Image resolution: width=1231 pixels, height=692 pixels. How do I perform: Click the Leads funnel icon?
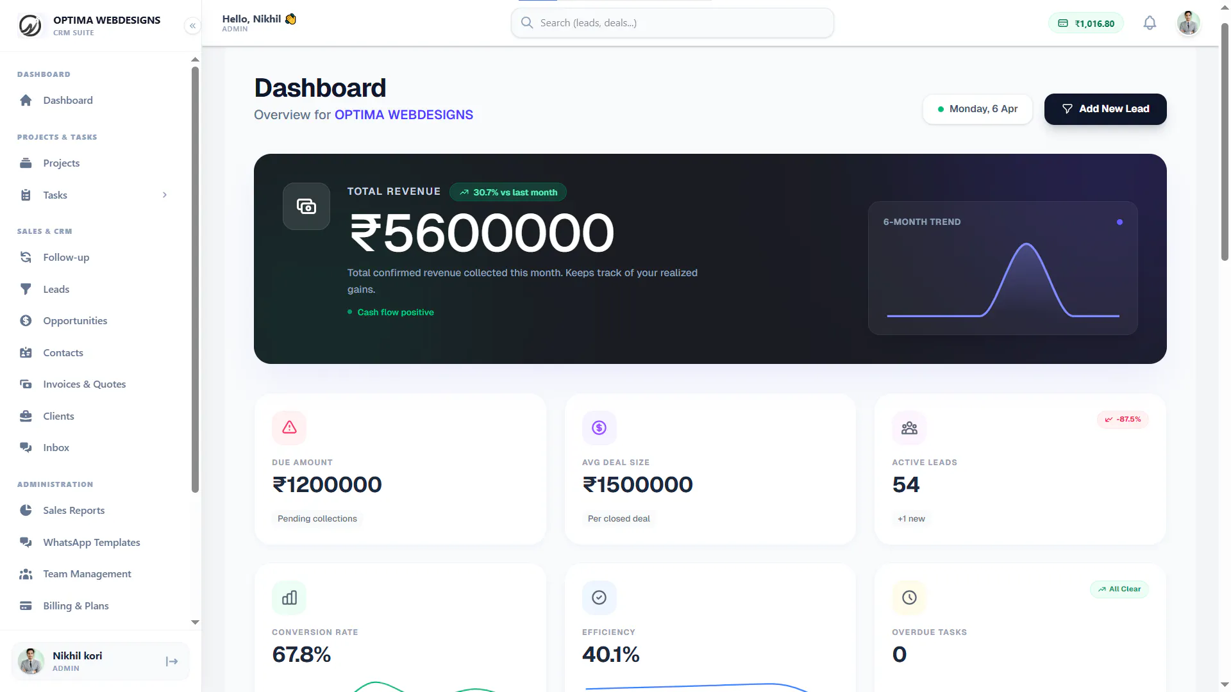pos(26,290)
